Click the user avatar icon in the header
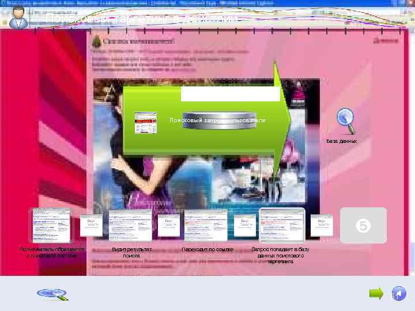The height and width of the screenshot is (311, 415). pyautogui.click(x=18, y=18)
